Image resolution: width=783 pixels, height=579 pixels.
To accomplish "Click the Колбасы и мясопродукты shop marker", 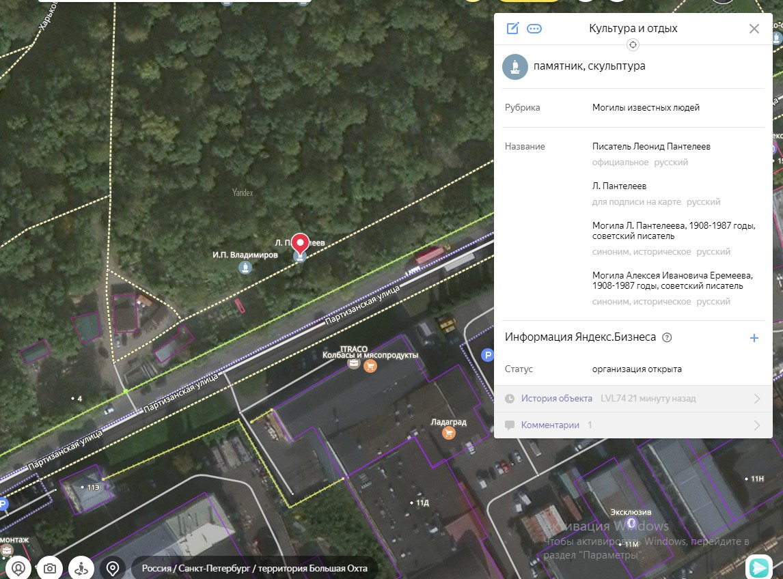I will 370,366.
